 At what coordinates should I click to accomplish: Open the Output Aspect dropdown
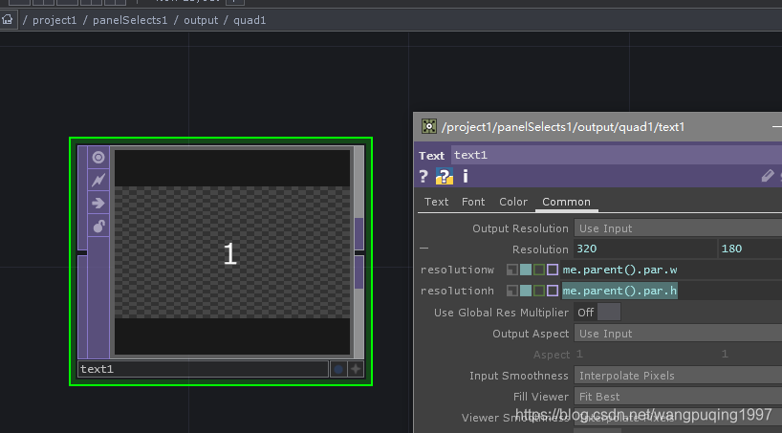678,334
